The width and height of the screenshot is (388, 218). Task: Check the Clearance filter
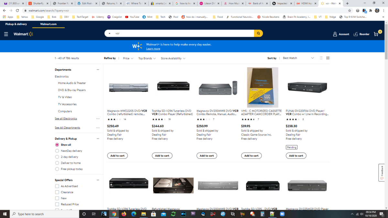pos(57,192)
